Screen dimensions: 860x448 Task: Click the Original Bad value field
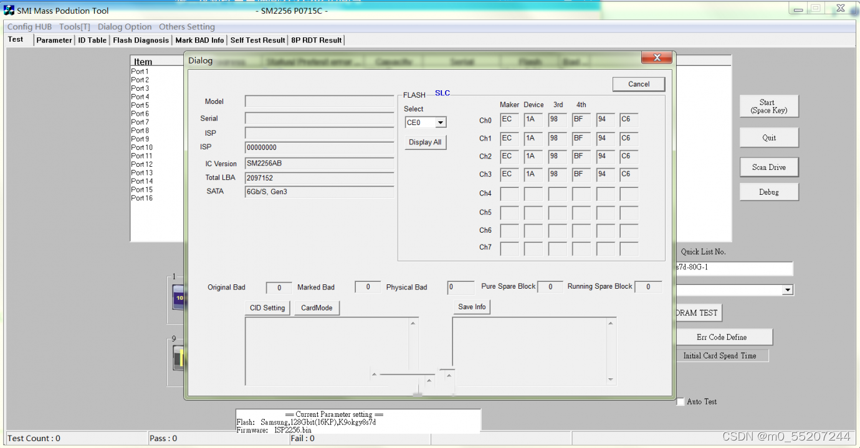pos(279,287)
